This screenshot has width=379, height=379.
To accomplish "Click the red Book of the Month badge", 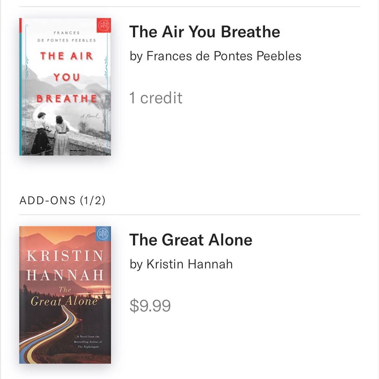I will pyautogui.click(x=104, y=25).
